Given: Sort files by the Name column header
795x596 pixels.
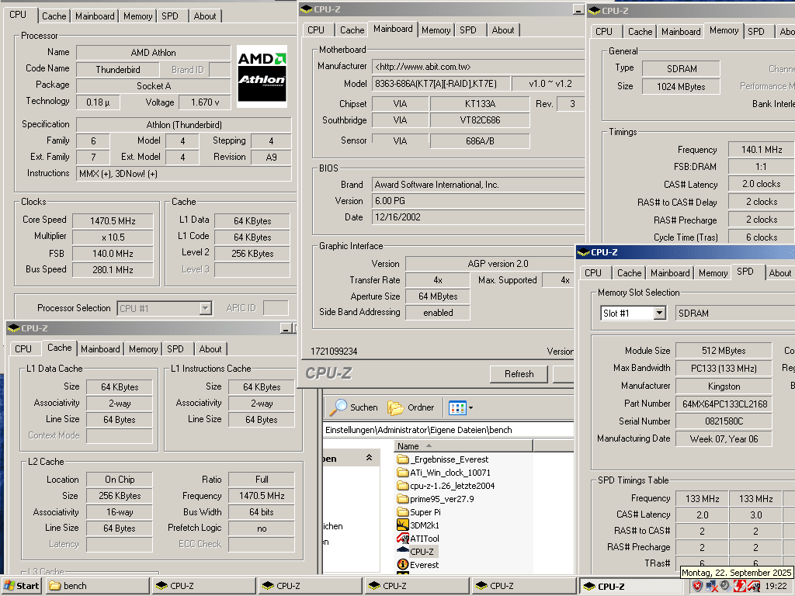Looking at the screenshot, I should 463,446.
